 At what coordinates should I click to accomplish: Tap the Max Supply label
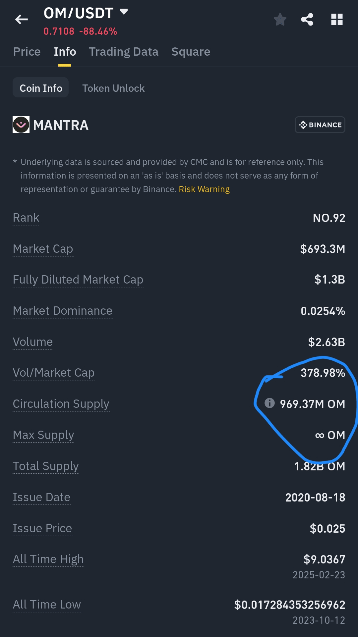43,435
